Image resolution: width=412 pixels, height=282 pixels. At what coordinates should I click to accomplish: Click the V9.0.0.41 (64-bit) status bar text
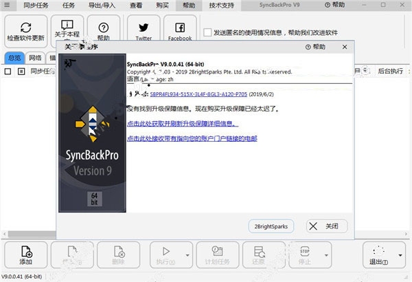coord(22,276)
